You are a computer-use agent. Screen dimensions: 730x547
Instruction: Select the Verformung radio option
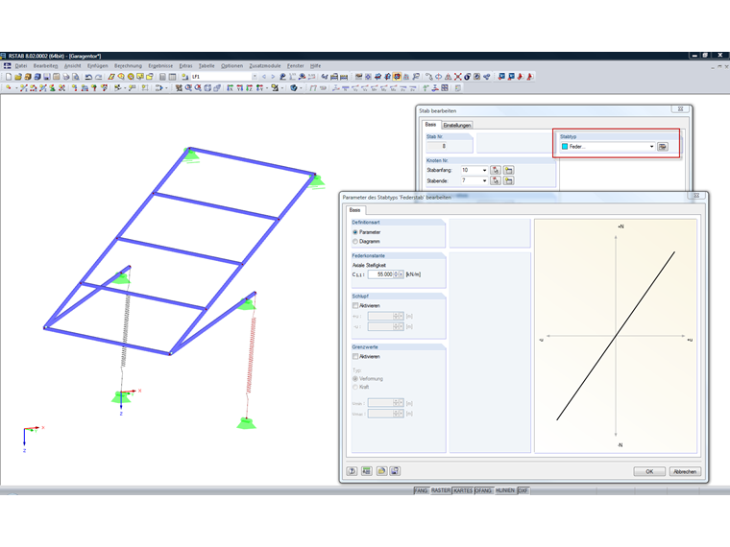(355, 379)
